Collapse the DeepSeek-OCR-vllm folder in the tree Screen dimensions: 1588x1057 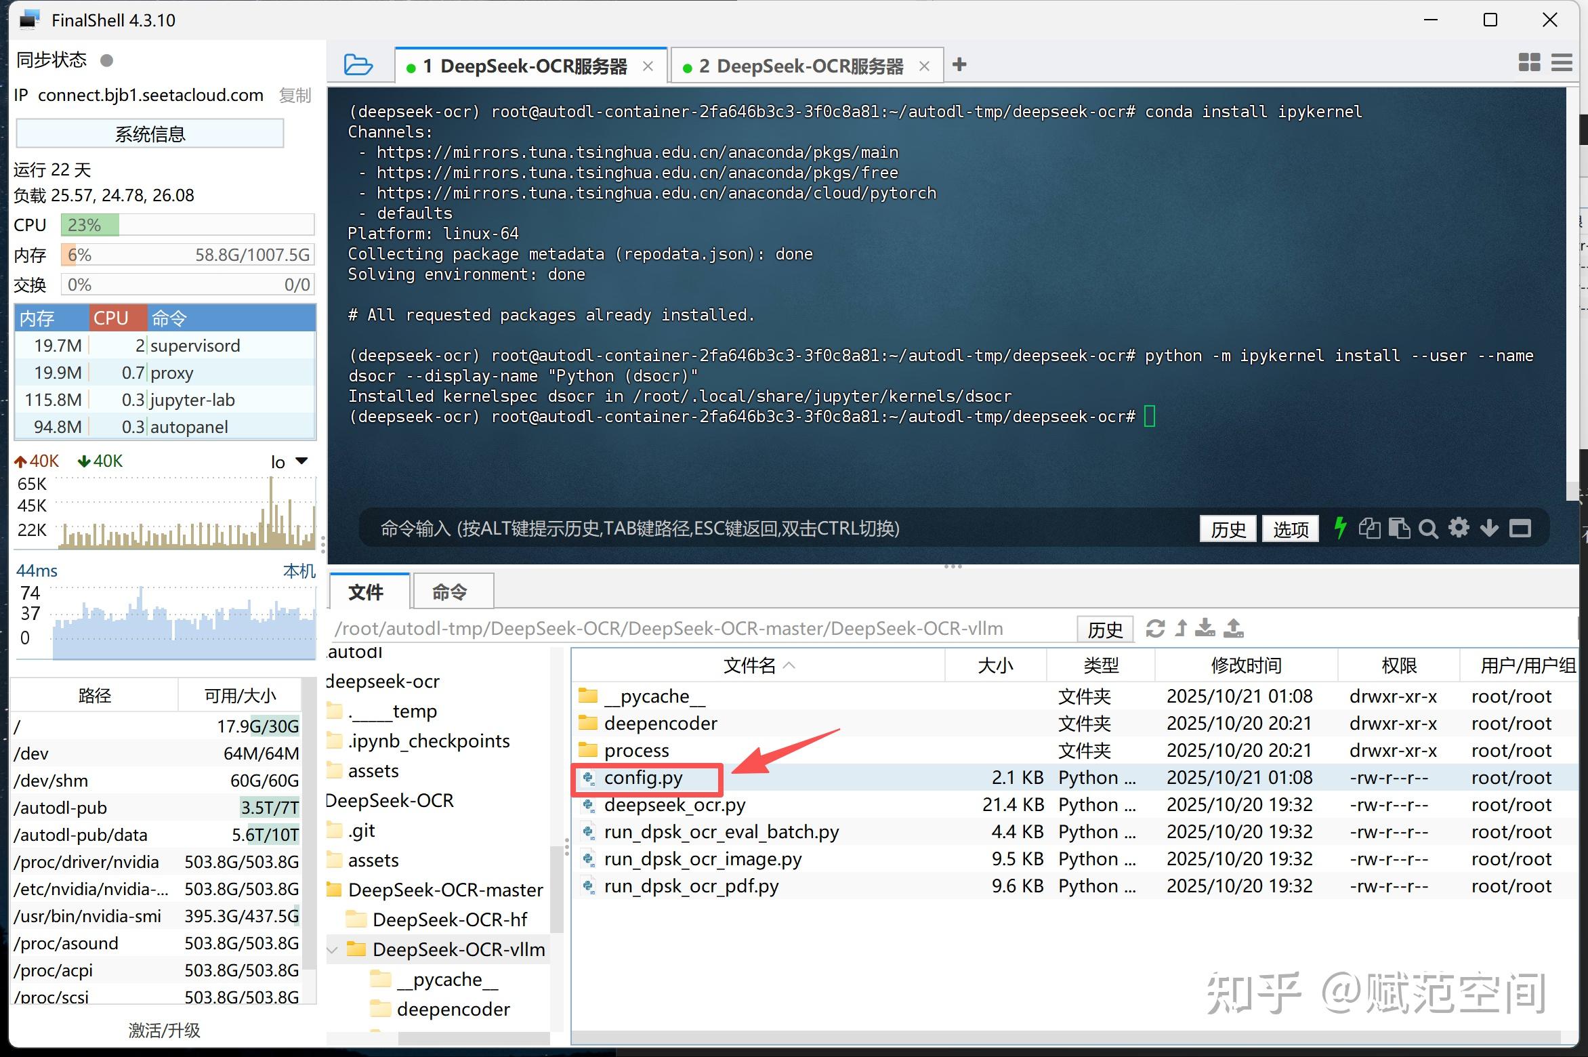[x=331, y=949]
